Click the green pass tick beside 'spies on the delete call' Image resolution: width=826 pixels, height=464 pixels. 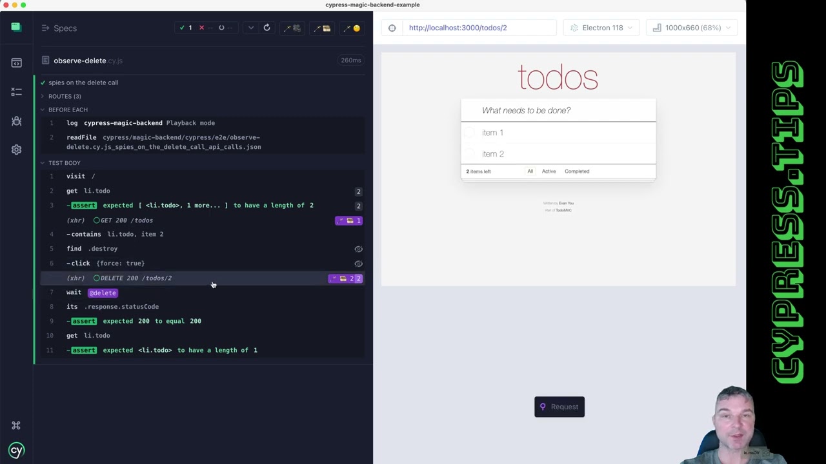(43, 82)
